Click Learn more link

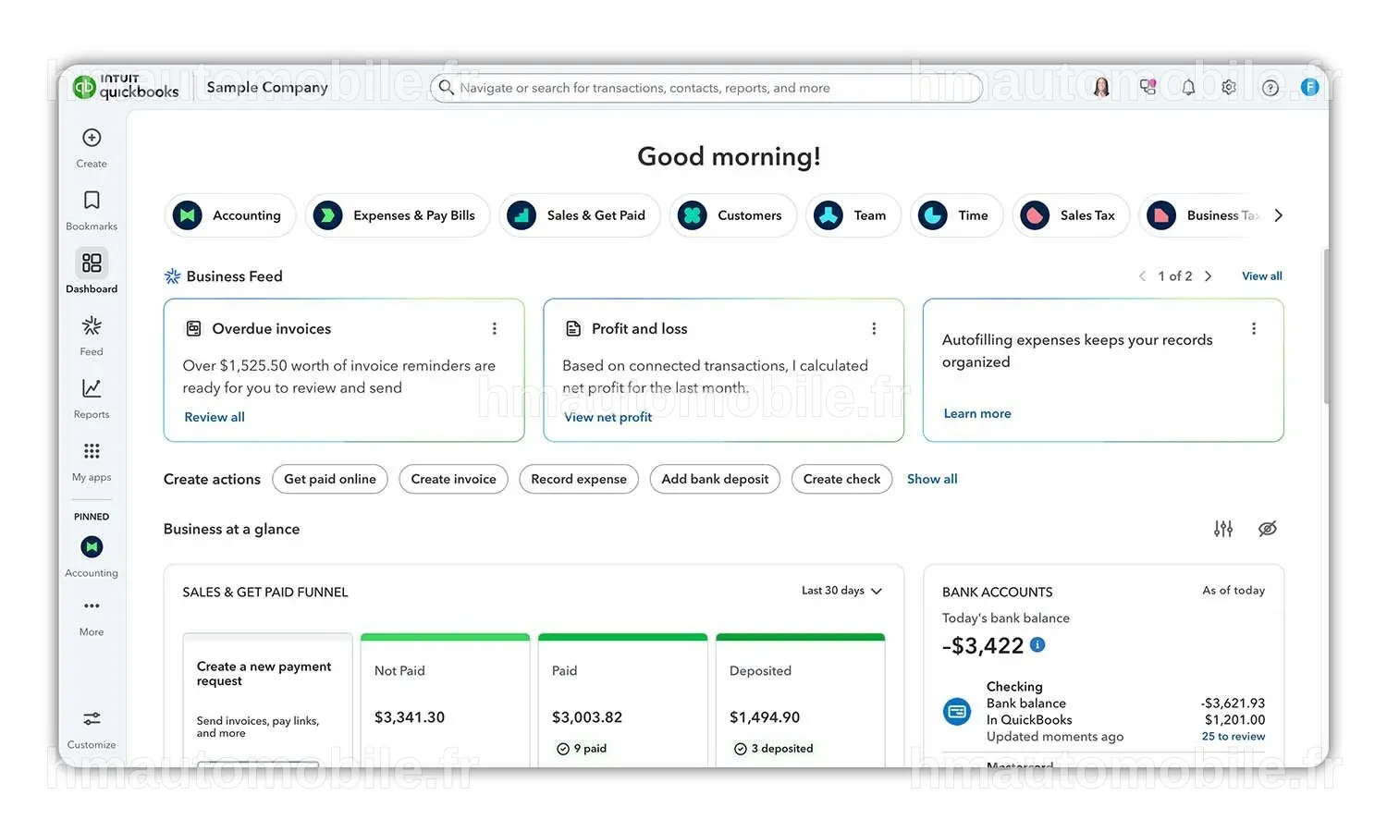[x=977, y=413]
